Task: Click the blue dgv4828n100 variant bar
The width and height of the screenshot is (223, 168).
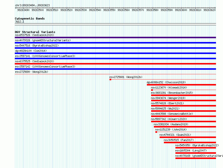Action: 115,53
